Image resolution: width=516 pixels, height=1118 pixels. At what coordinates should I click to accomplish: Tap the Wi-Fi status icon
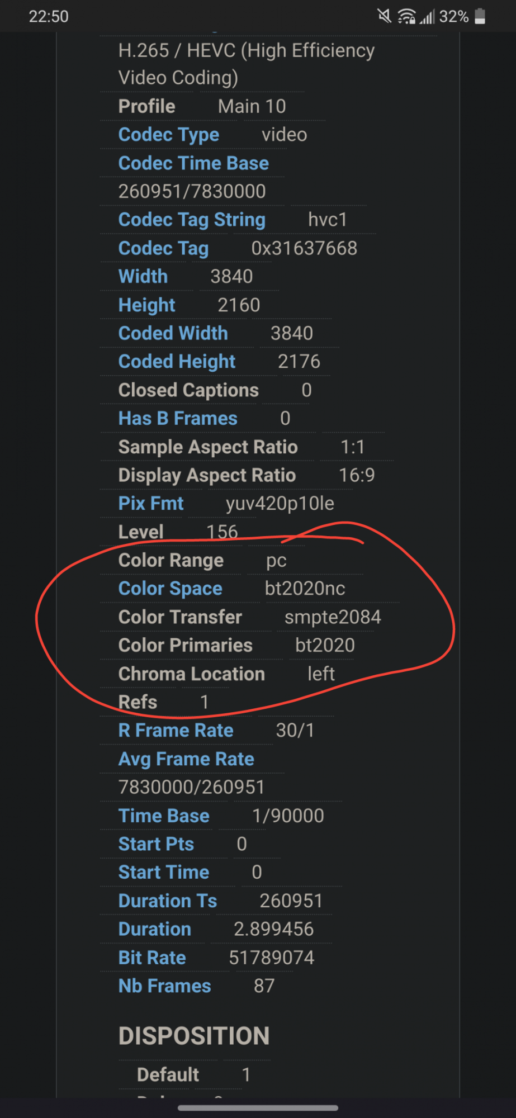click(406, 17)
